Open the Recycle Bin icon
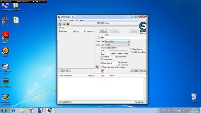 (194, 98)
